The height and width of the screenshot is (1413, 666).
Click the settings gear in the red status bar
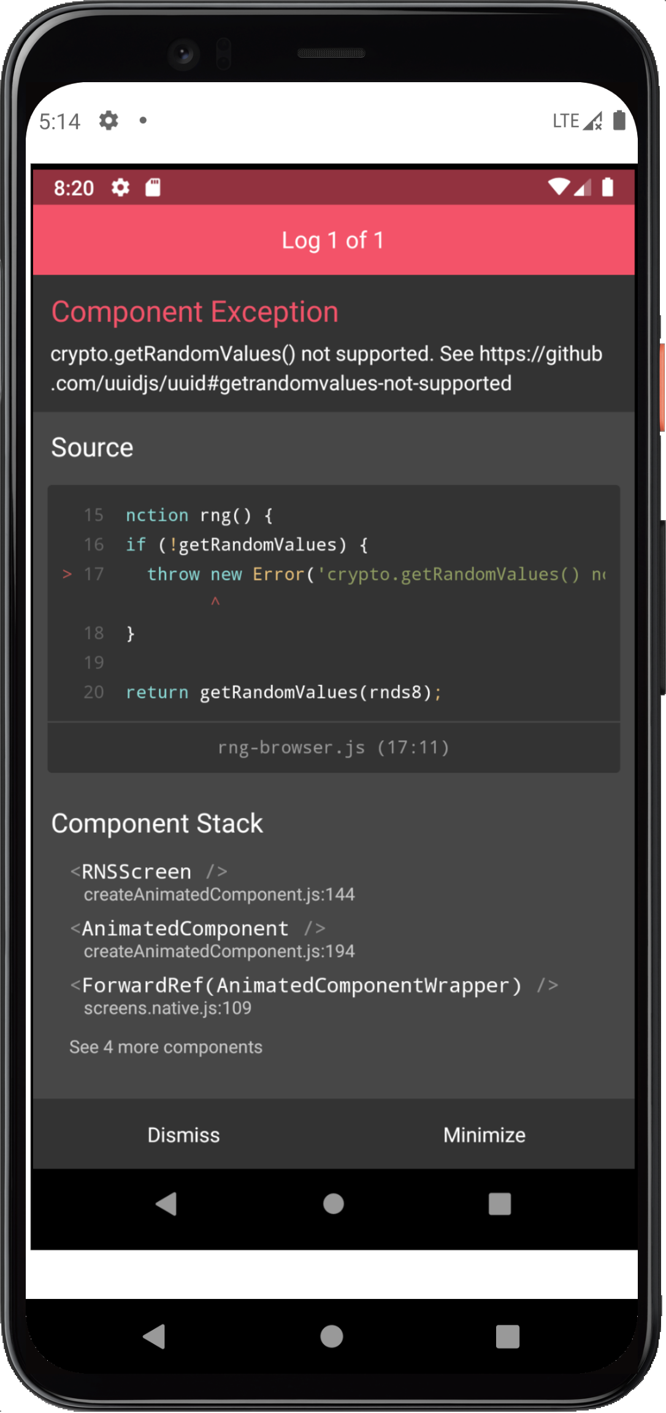(x=120, y=188)
